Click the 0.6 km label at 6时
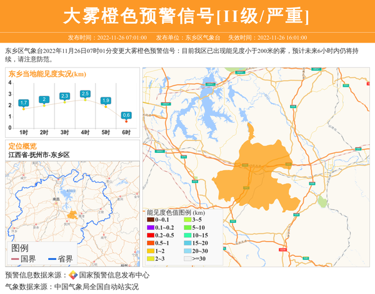The height and width of the screenshot is (294, 375). 126,115
